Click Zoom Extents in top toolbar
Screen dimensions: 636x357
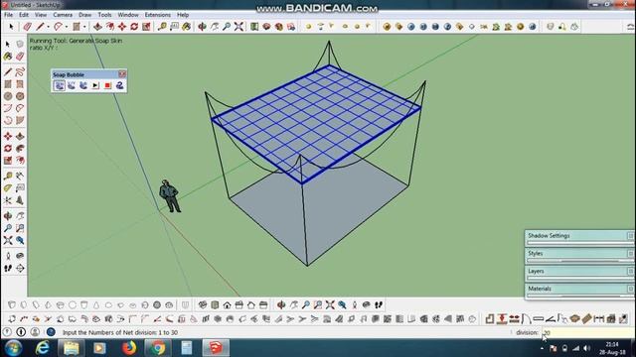point(238,27)
